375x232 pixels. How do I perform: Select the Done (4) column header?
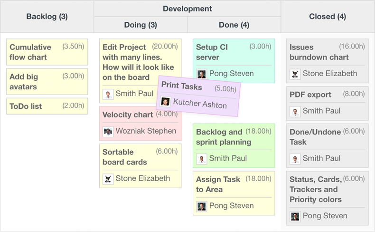tap(234, 25)
